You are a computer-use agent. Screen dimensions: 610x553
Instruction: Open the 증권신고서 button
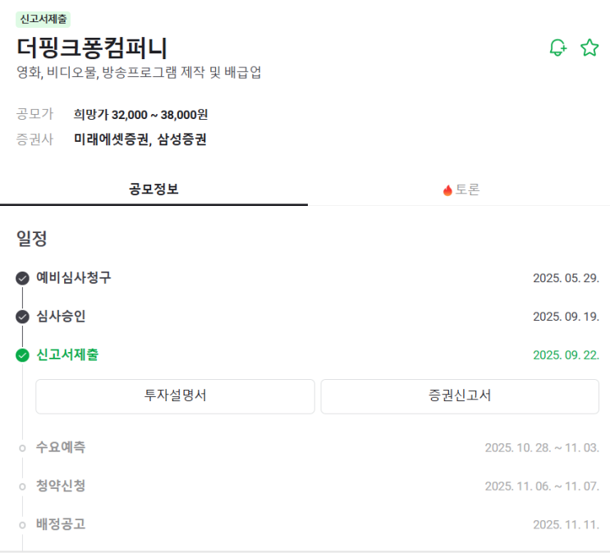(460, 396)
